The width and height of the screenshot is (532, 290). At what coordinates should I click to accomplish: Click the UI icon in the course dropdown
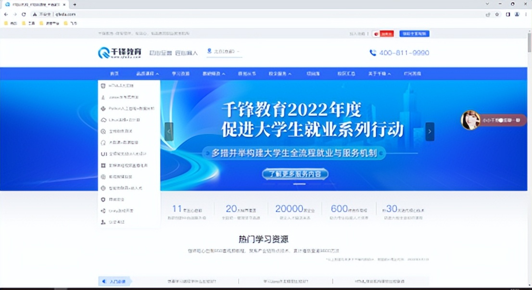point(103,154)
